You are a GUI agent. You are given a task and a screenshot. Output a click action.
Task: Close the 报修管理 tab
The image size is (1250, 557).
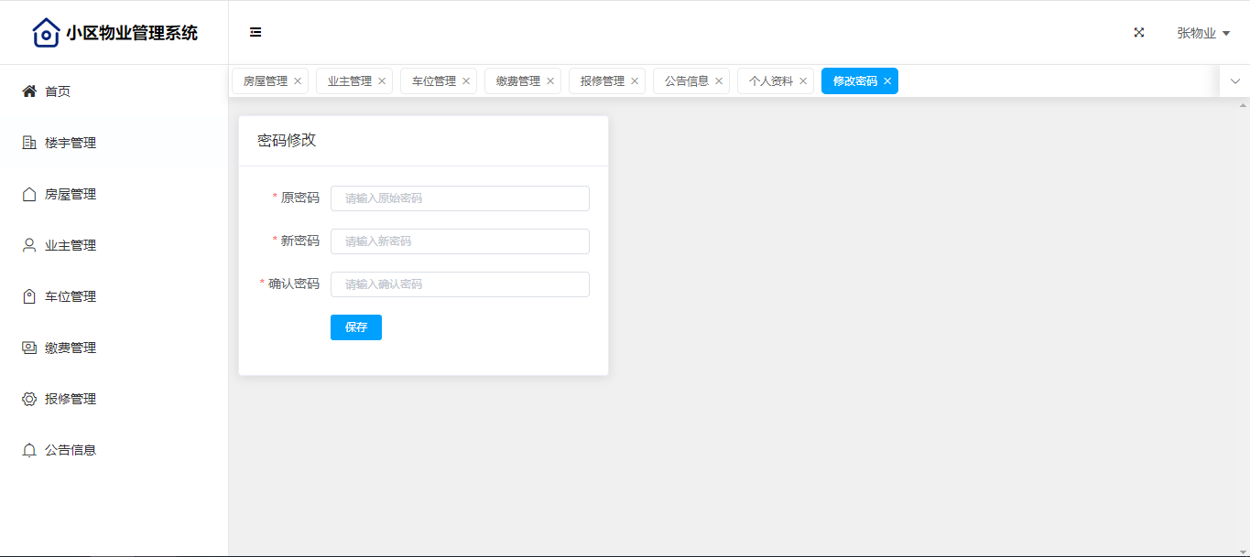(x=635, y=81)
